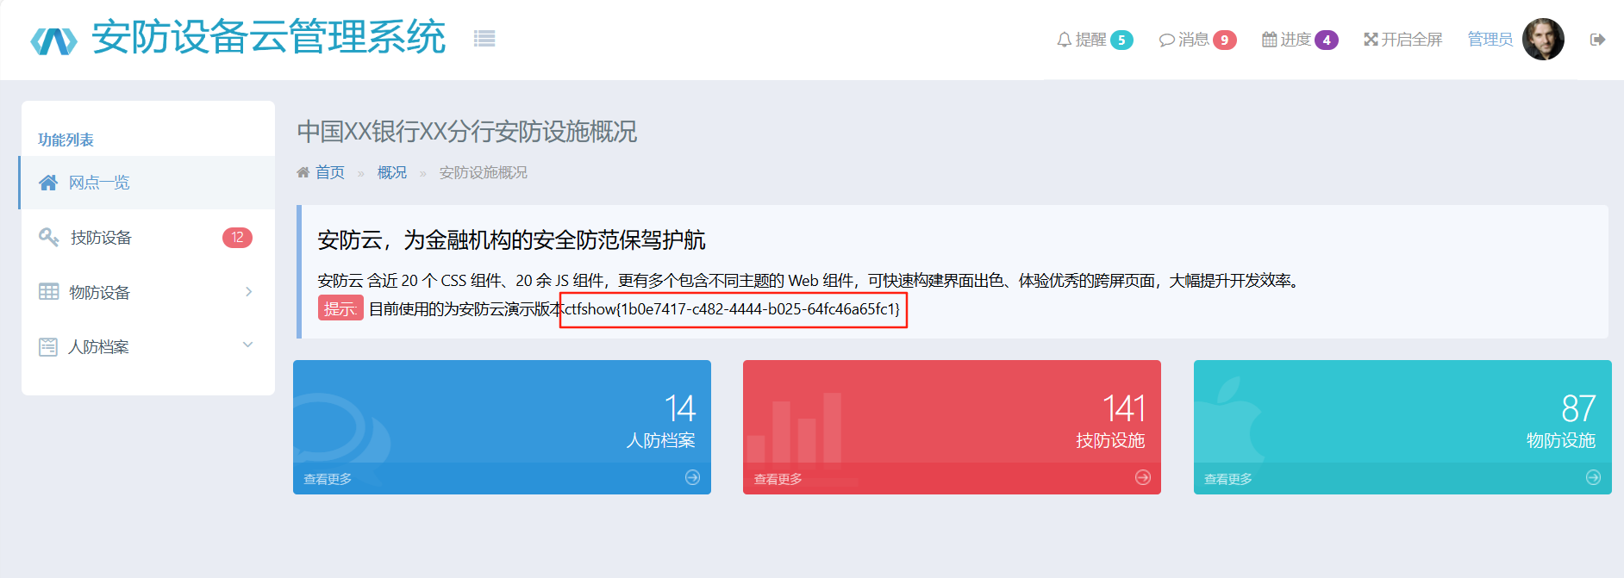Click the 141 count on 技防设施 card
1624x578 pixels.
(1124, 408)
